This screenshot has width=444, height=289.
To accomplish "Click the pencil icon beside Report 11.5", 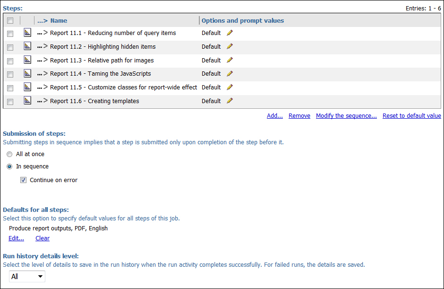I will [x=230, y=88].
